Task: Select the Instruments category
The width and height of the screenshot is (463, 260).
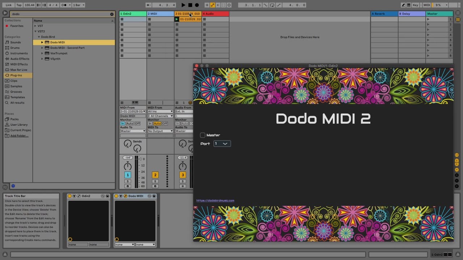Action: coord(19,53)
